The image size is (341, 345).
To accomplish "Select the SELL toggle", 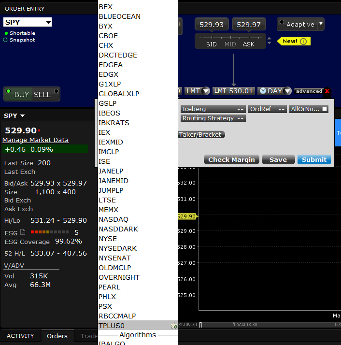I will coord(43,95).
